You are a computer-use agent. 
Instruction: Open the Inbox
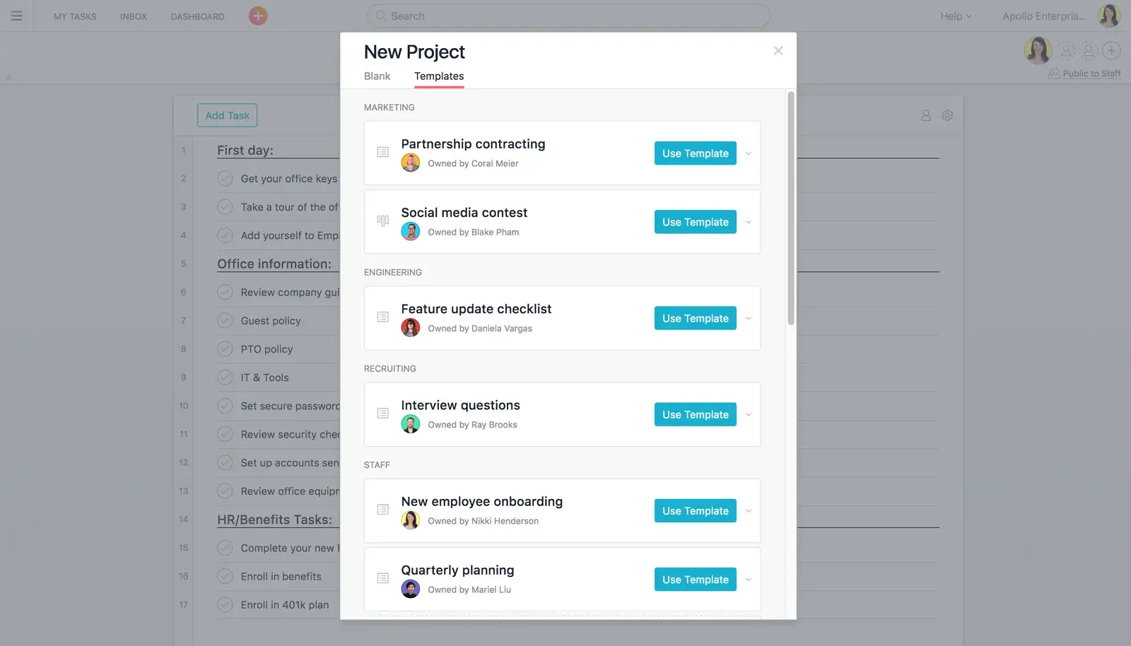134,16
